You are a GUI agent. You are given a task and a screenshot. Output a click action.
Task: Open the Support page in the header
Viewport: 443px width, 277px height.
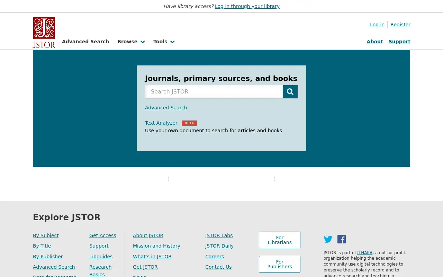pos(399,42)
